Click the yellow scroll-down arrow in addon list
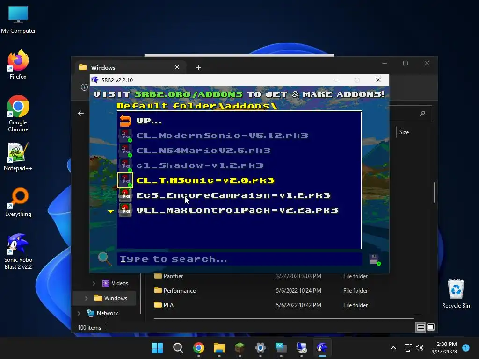Screen dimensions: 479x359 [110, 211]
